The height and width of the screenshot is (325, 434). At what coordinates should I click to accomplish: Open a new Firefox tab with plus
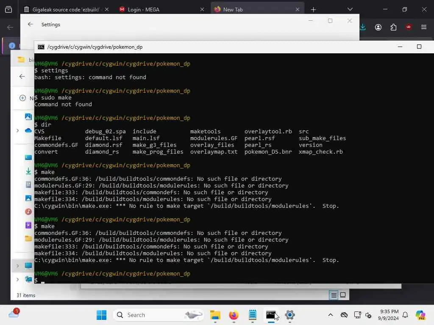click(x=313, y=9)
